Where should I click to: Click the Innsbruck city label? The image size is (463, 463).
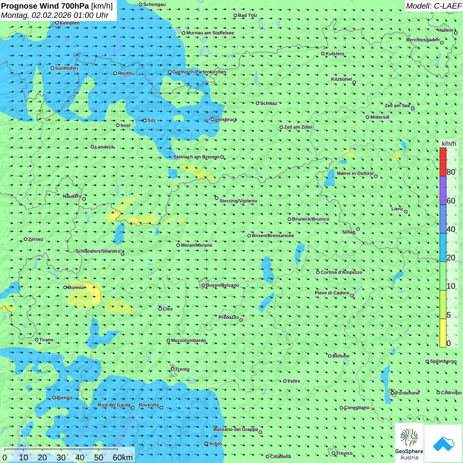(226, 119)
